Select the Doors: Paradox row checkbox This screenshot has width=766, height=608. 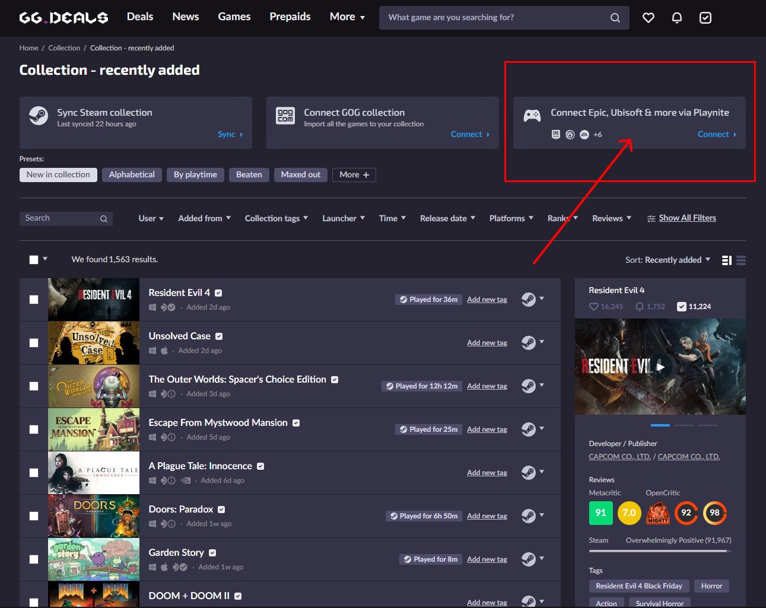tap(34, 516)
